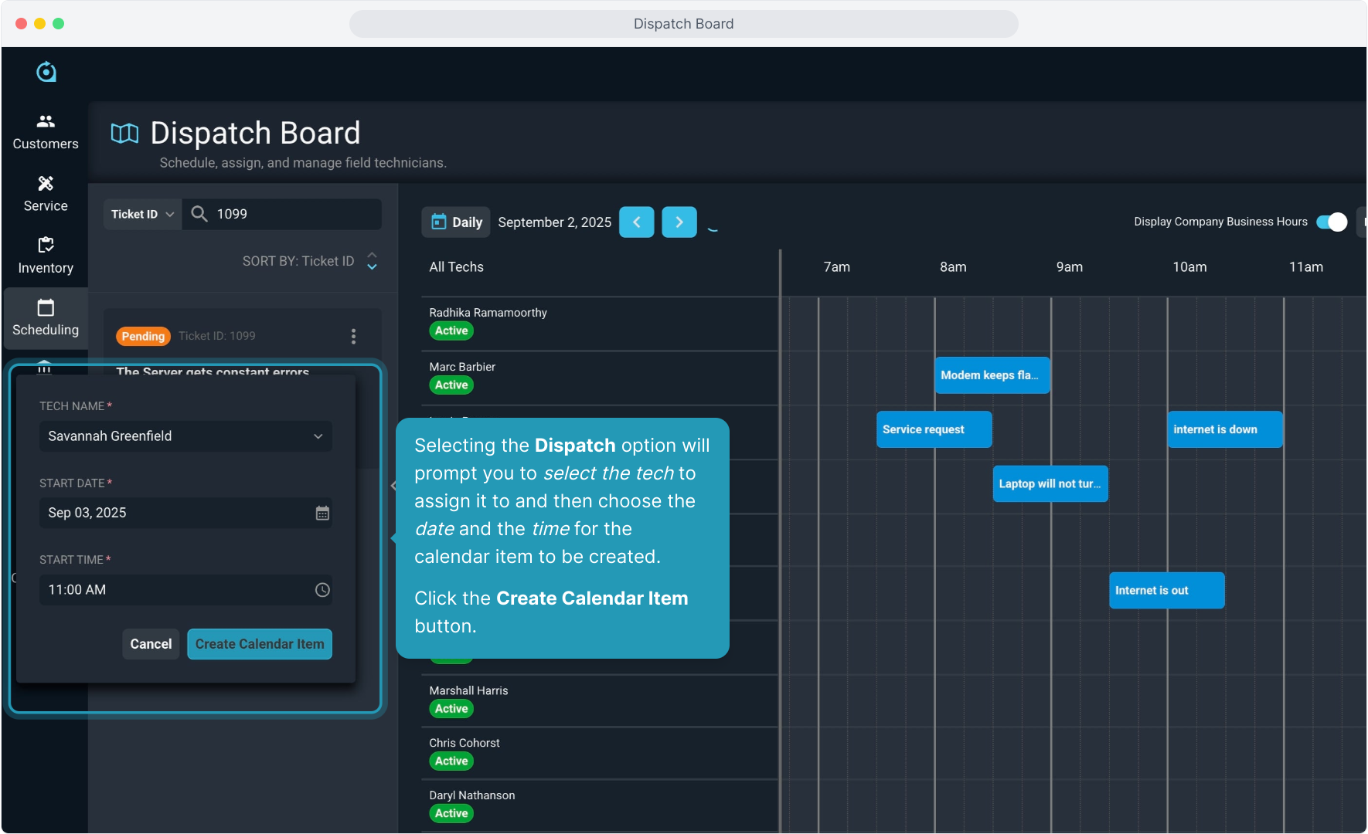Open the Tech Name dropdown
Screen dimensions: 1368x834
185,436
